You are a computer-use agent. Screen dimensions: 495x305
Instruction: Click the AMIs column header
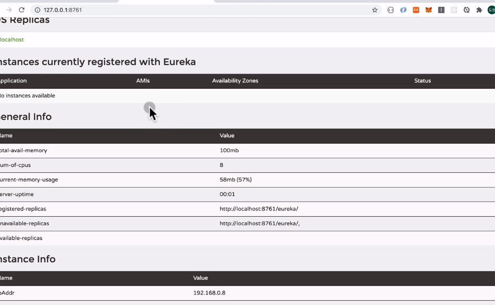coord(143,81)
